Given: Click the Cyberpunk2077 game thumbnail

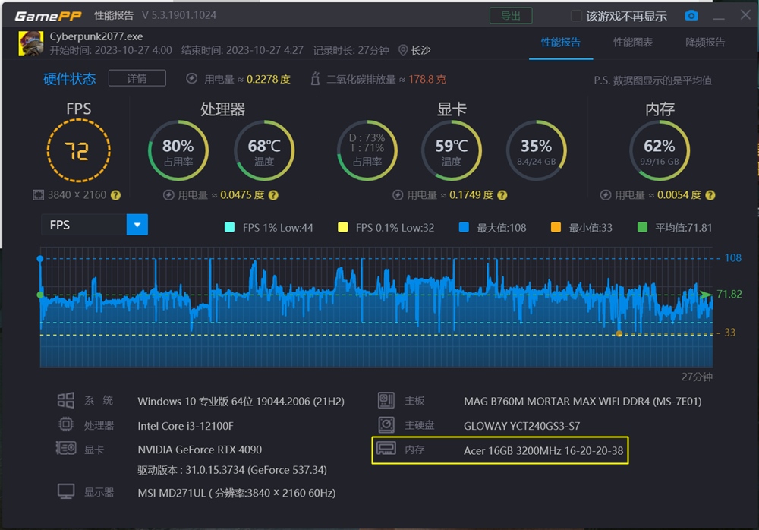Looking at the screenshot, I should click(x=30, y=43).
